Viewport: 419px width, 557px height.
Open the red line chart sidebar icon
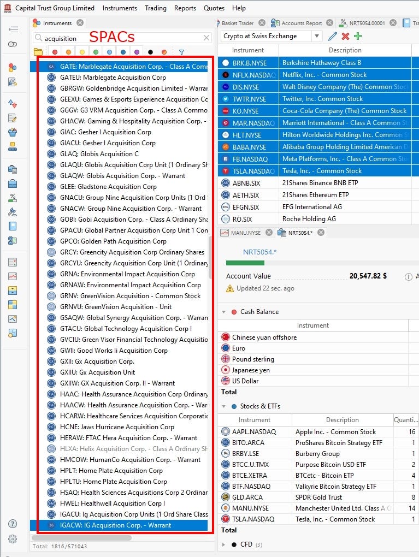(13, 276)
